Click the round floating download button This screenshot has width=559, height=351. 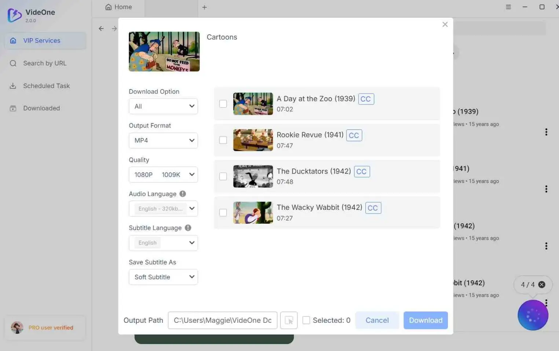pos(533,315)
